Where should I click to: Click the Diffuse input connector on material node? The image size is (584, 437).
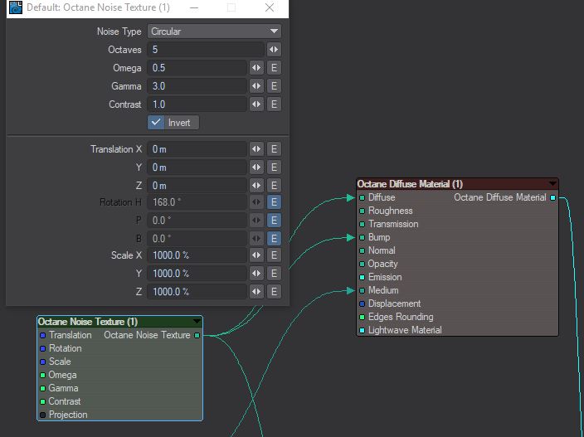[x=362, y=197]
